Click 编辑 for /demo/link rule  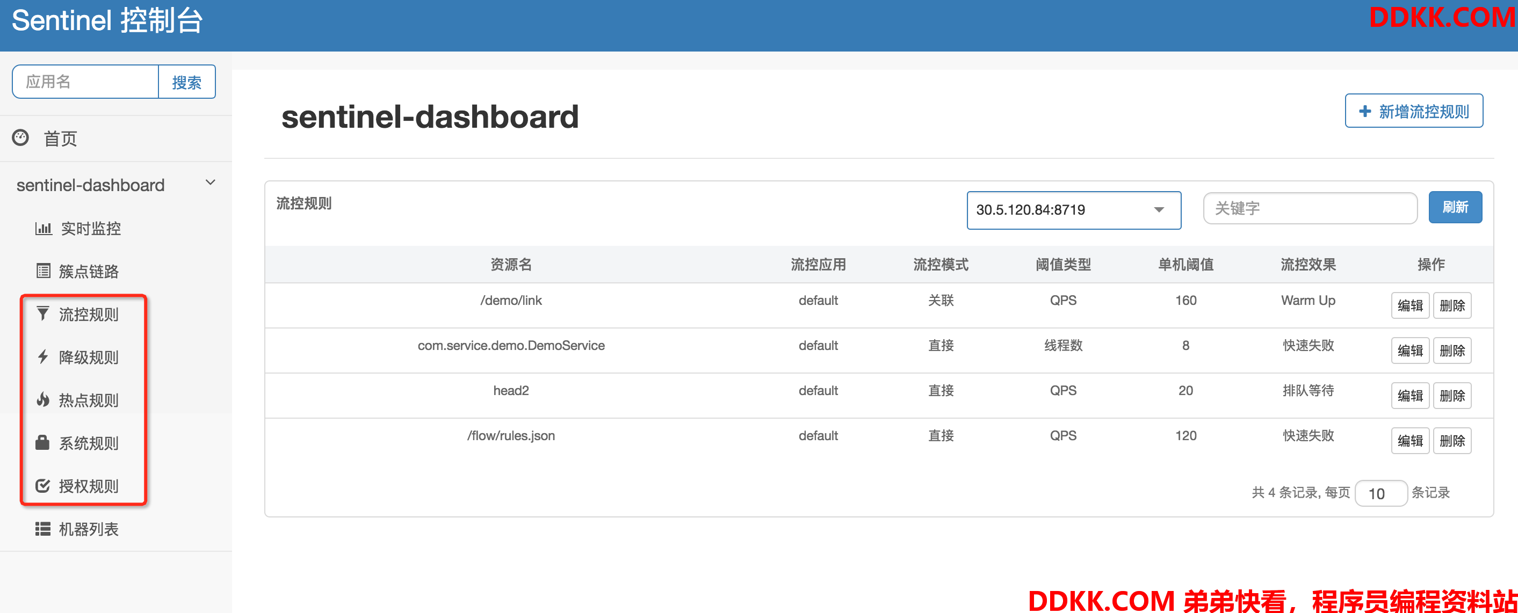(1410, 305)
